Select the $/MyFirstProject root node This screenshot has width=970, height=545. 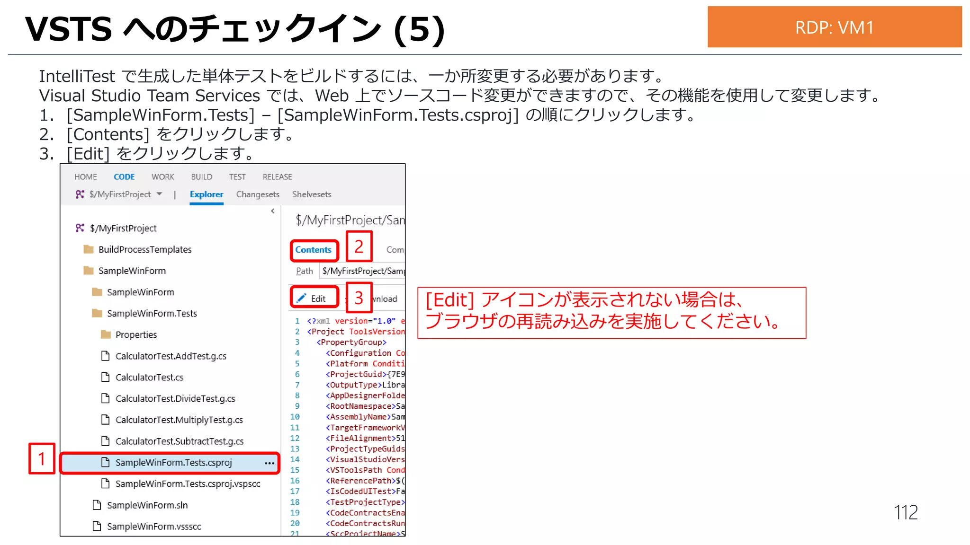pos(123,229)
